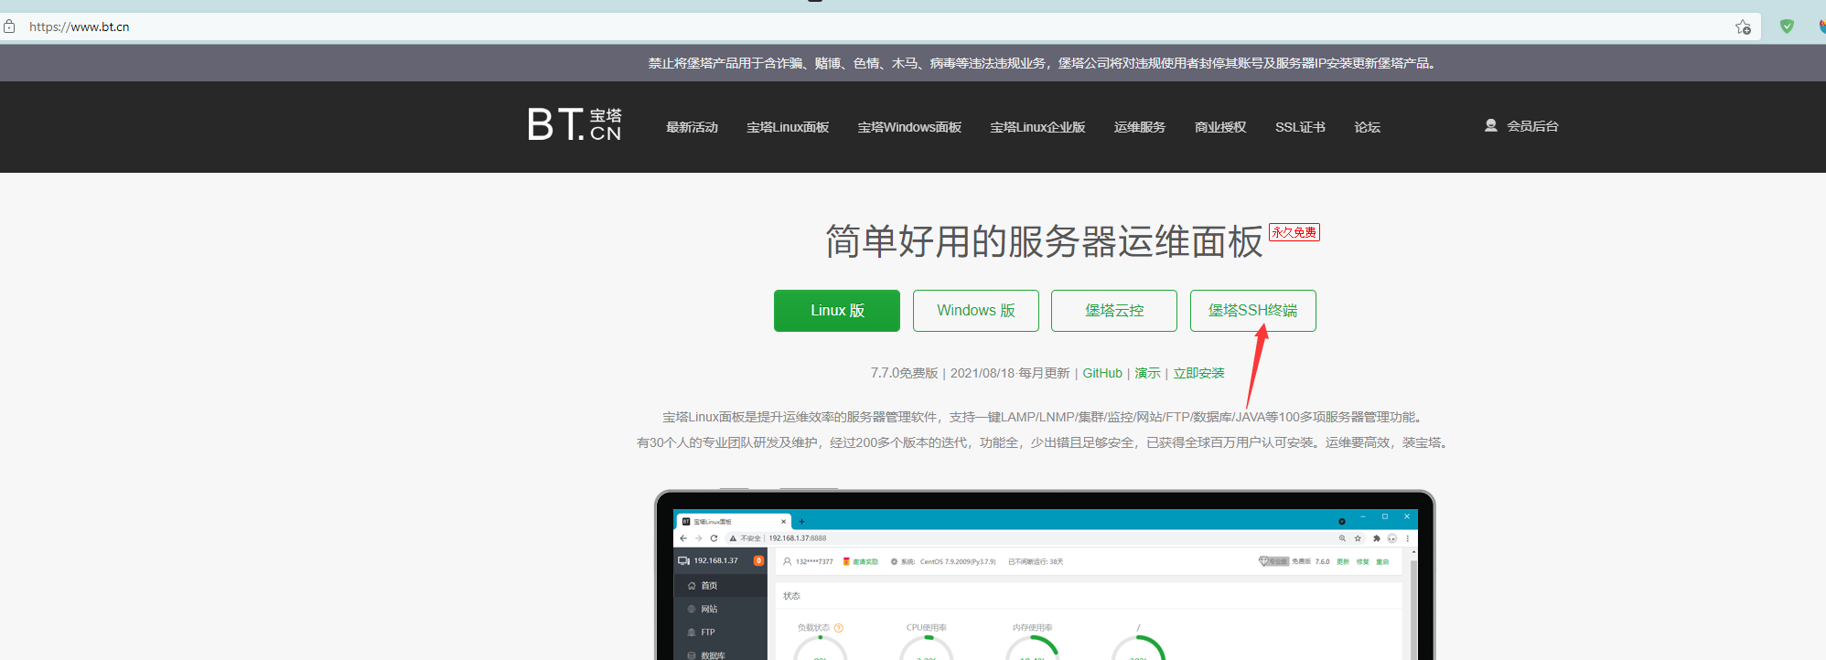Open the 商业授权 nav item

point(1220,127)
